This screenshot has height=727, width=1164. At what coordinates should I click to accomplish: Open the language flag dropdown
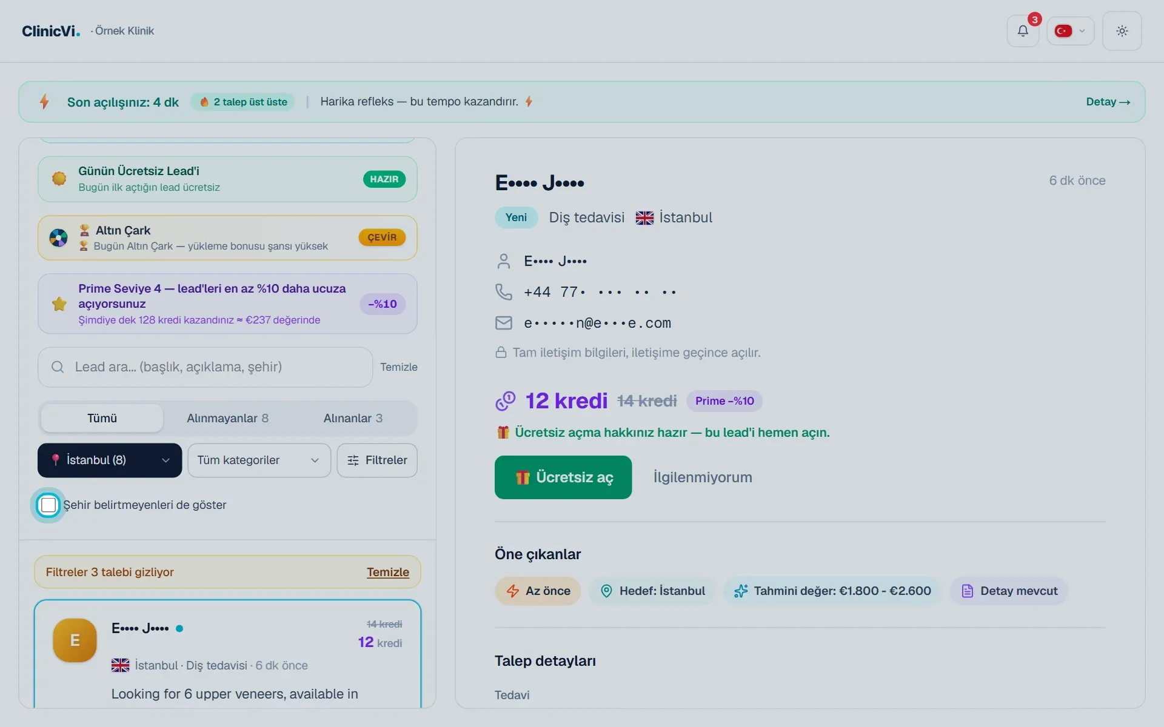[x=1070, y=31]
